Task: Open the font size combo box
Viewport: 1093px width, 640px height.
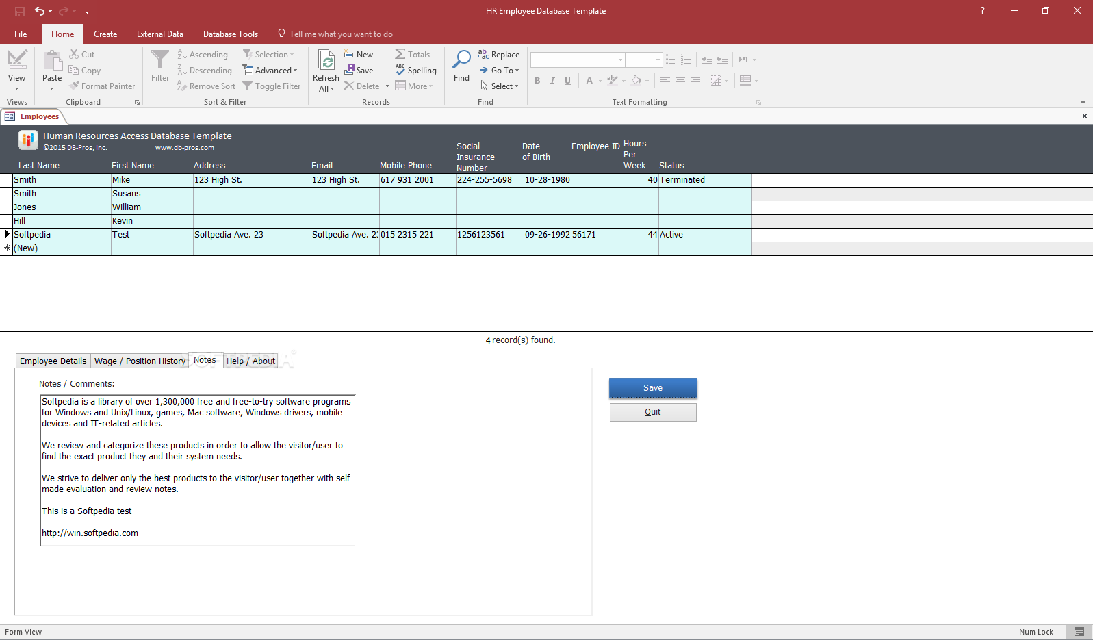Action: (644, 60)
